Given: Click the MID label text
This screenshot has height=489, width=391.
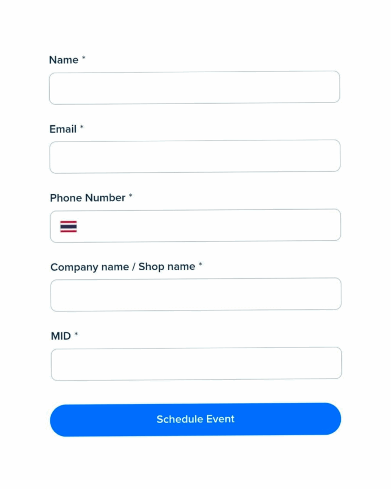Looking at the screenshot, I should tap(61, 336).
